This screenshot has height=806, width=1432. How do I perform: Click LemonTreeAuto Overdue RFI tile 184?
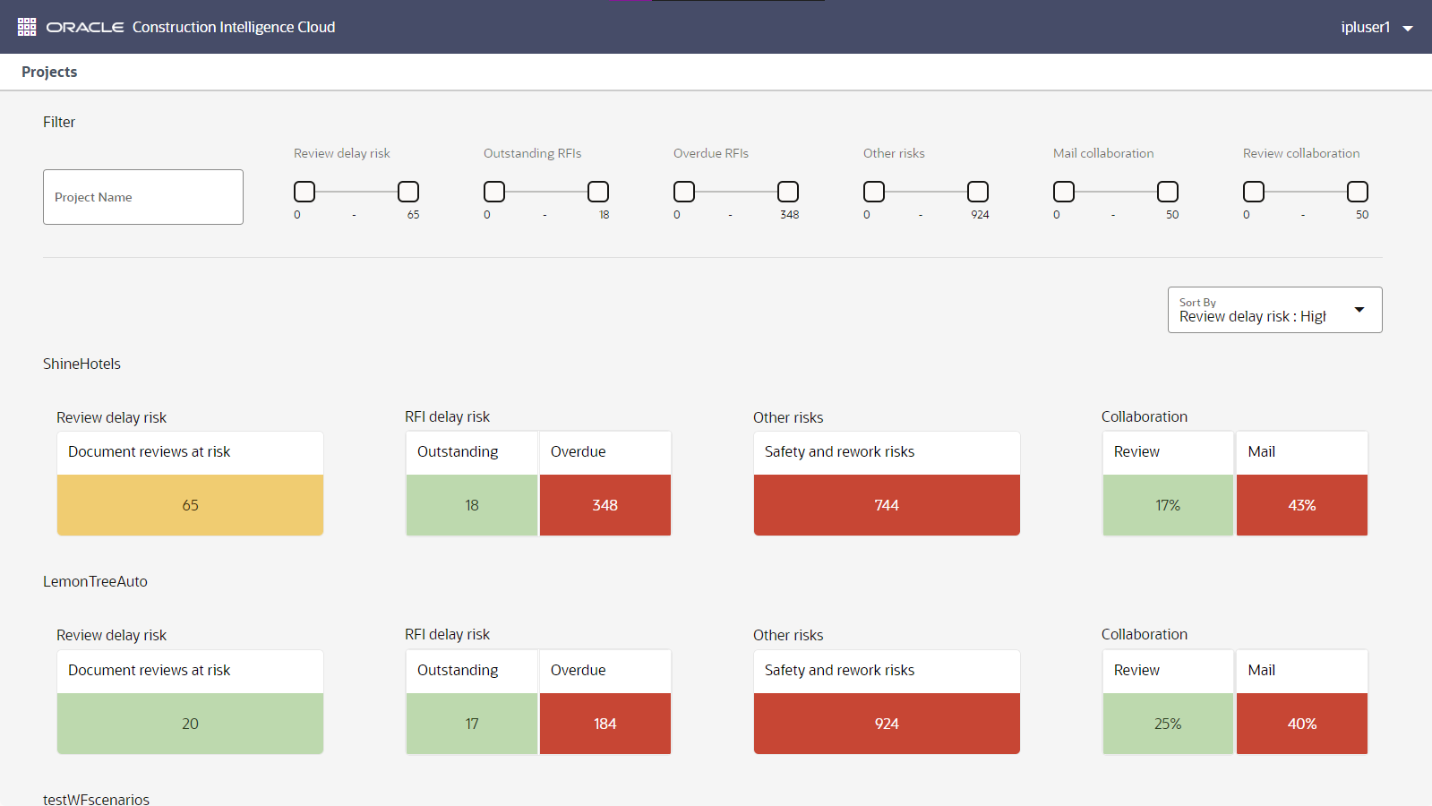605,724
